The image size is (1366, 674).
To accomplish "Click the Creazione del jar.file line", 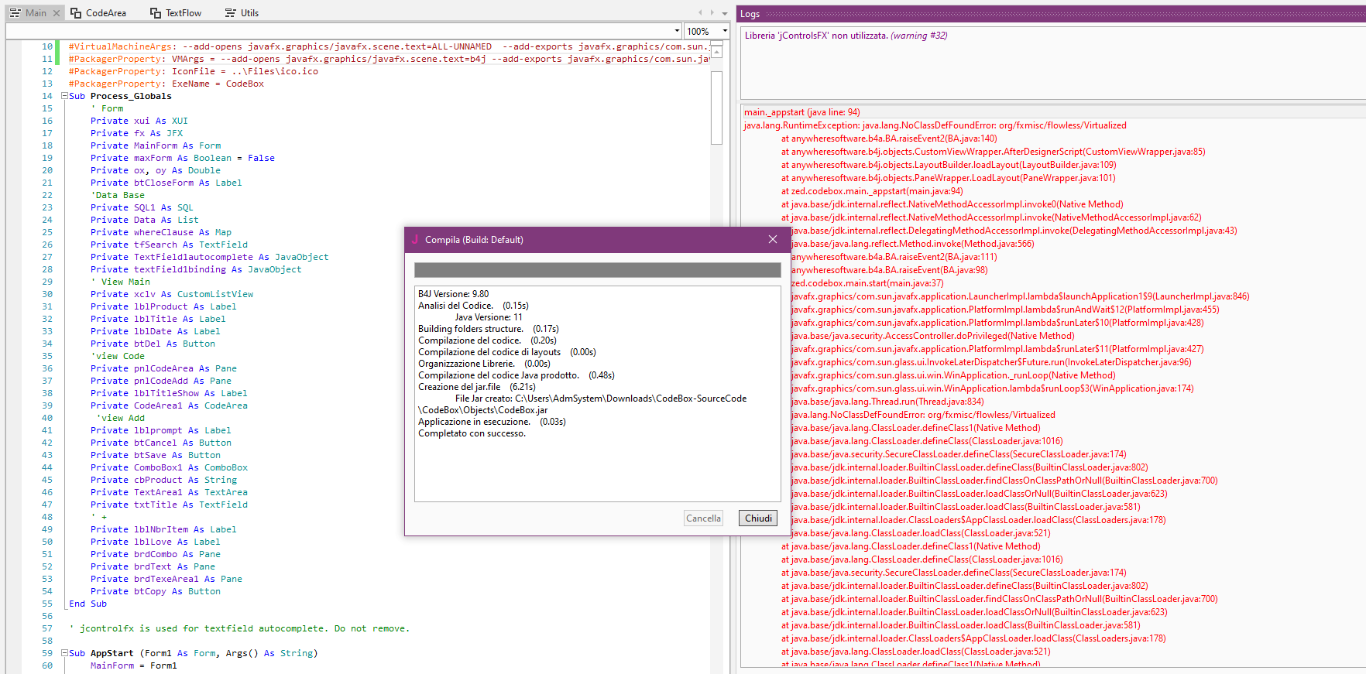I will point(477,387).
